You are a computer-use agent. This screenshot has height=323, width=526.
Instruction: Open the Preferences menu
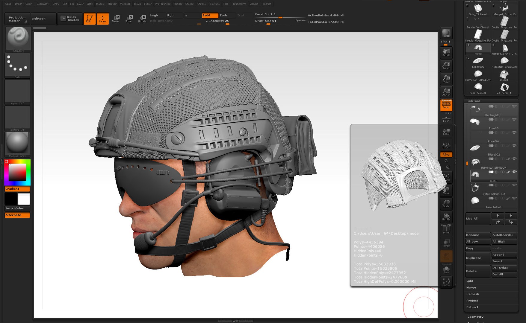point(163,4)
